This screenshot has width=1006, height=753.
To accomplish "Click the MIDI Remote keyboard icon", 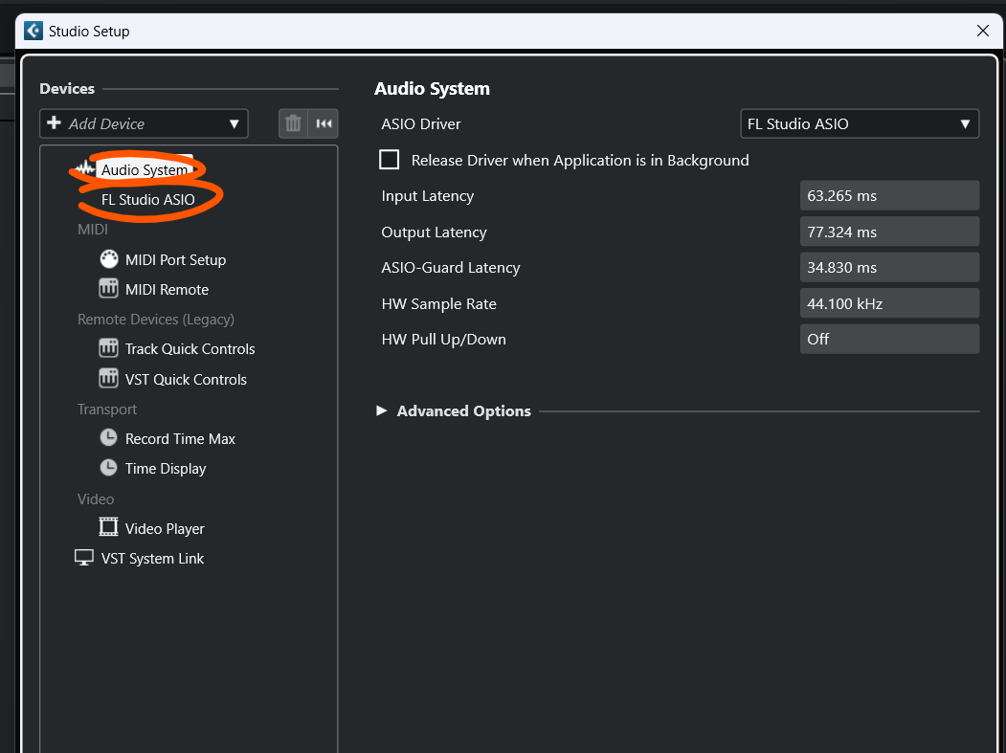I will [108, 289].
